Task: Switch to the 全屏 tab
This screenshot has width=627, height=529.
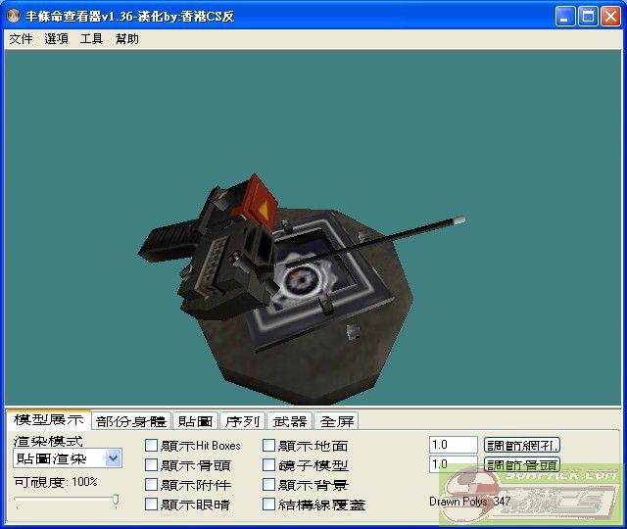Action: 337,421
